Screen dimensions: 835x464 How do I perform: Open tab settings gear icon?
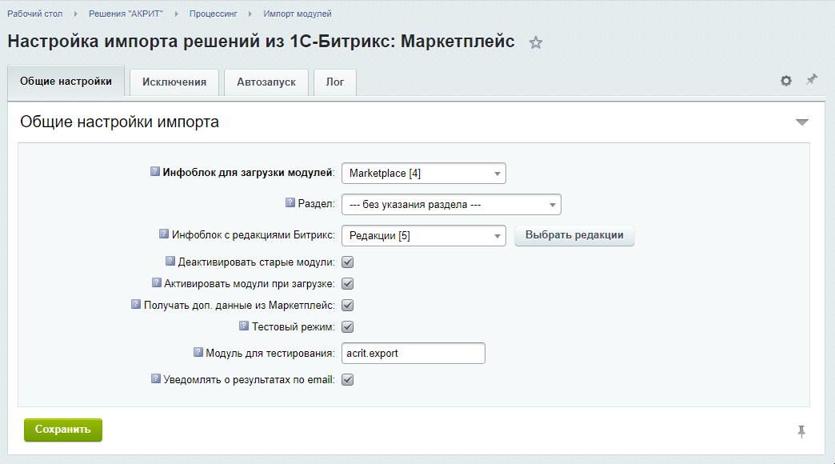[786, 81]
